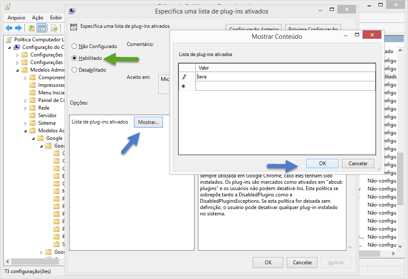
Task: Click the Lista de plug-ins ativados option label
Action: [x=100, y=122]
